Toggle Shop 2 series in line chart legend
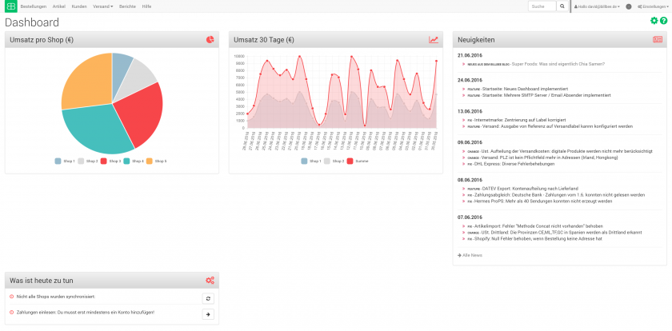The image size is (672, 331). point(334,161)
